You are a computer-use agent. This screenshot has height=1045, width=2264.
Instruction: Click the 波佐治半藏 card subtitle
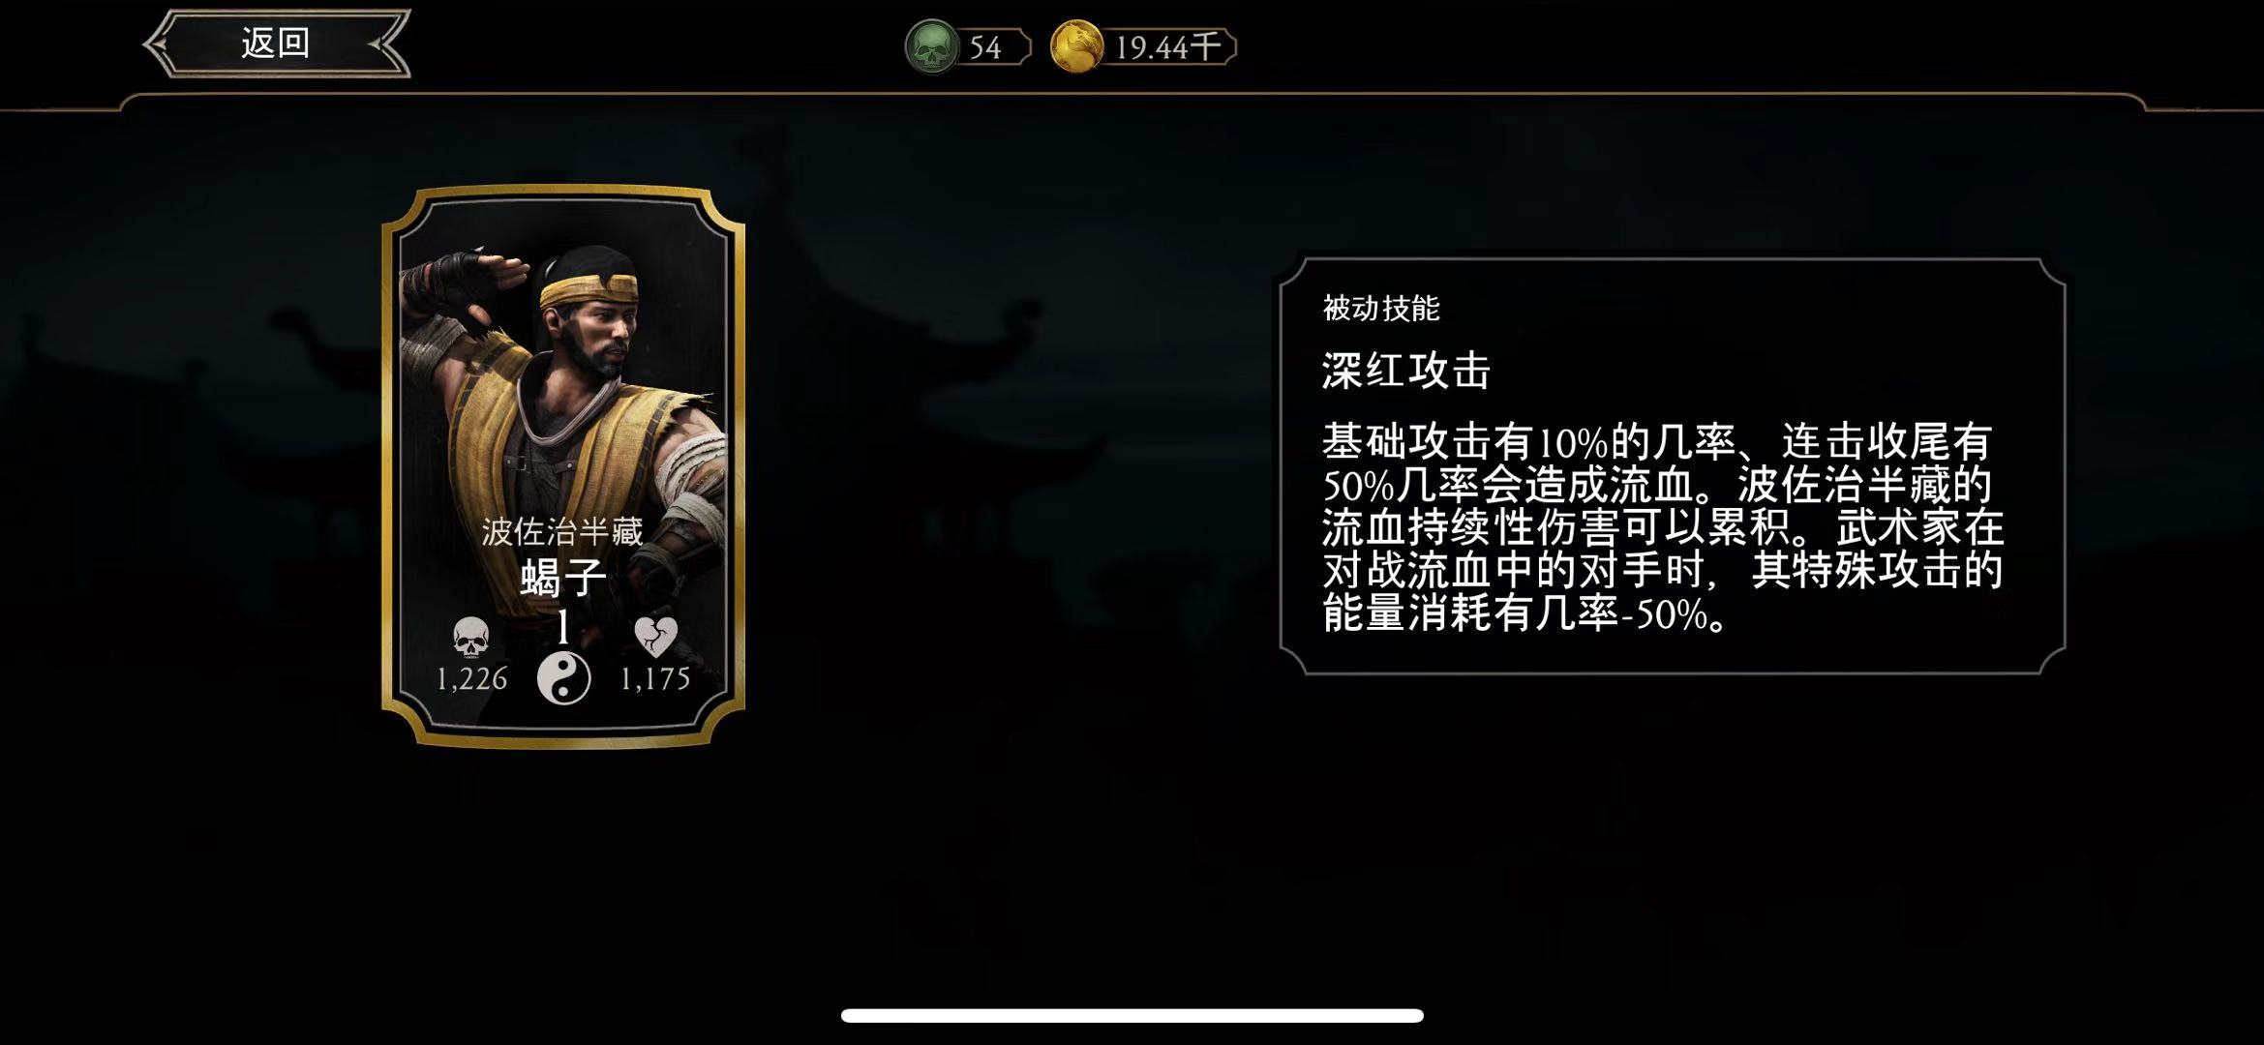[x=562, y=531]
